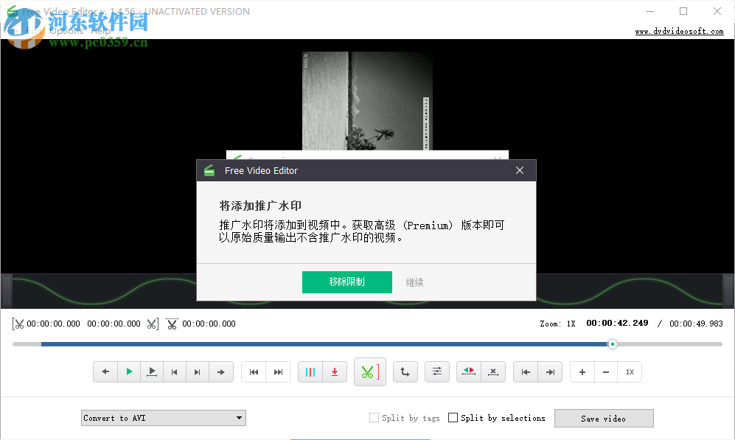Enable Split by tags
735x440 pixels.
tap(374, 418)
